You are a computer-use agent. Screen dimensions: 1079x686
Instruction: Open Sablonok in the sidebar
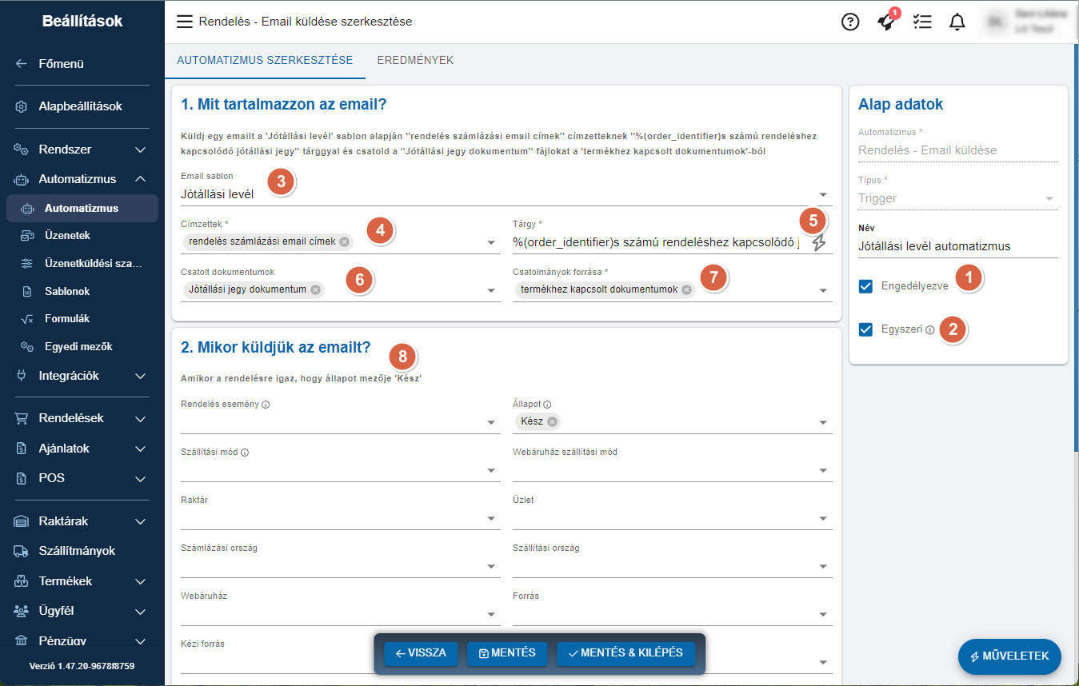pyautogui.click(x=67, y=291)
